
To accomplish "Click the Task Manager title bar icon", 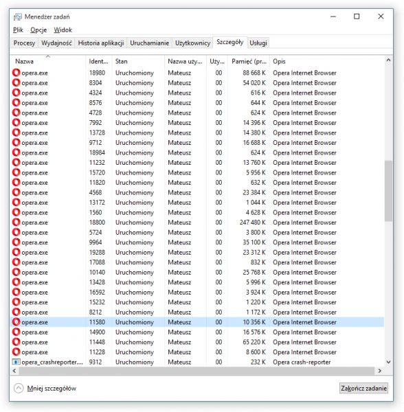I will point(18,16).
